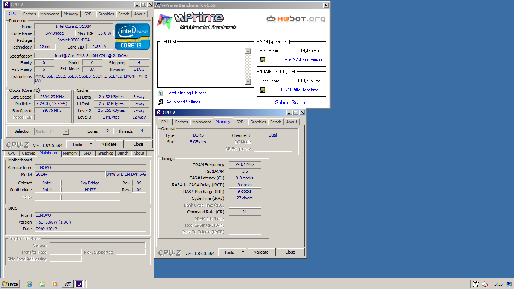Click the top-left CPU-Z window title icon
This screenshot has width=514, height=289.
(x=6, y=5)
